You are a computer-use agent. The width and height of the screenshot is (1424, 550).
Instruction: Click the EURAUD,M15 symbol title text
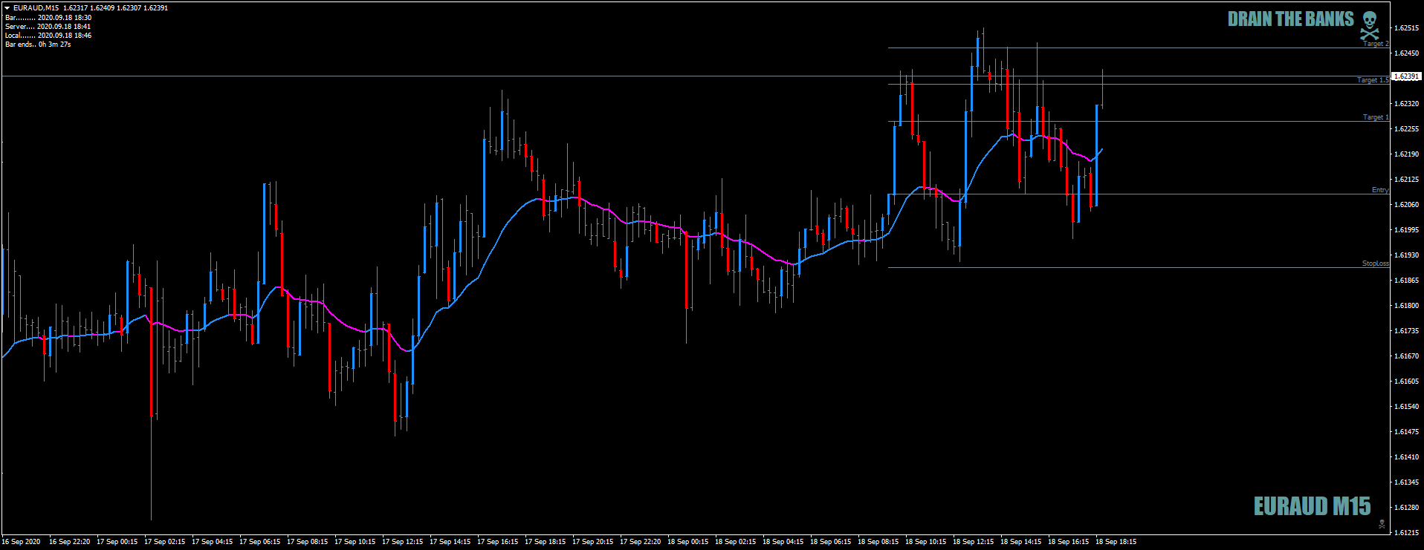[36, 8]
